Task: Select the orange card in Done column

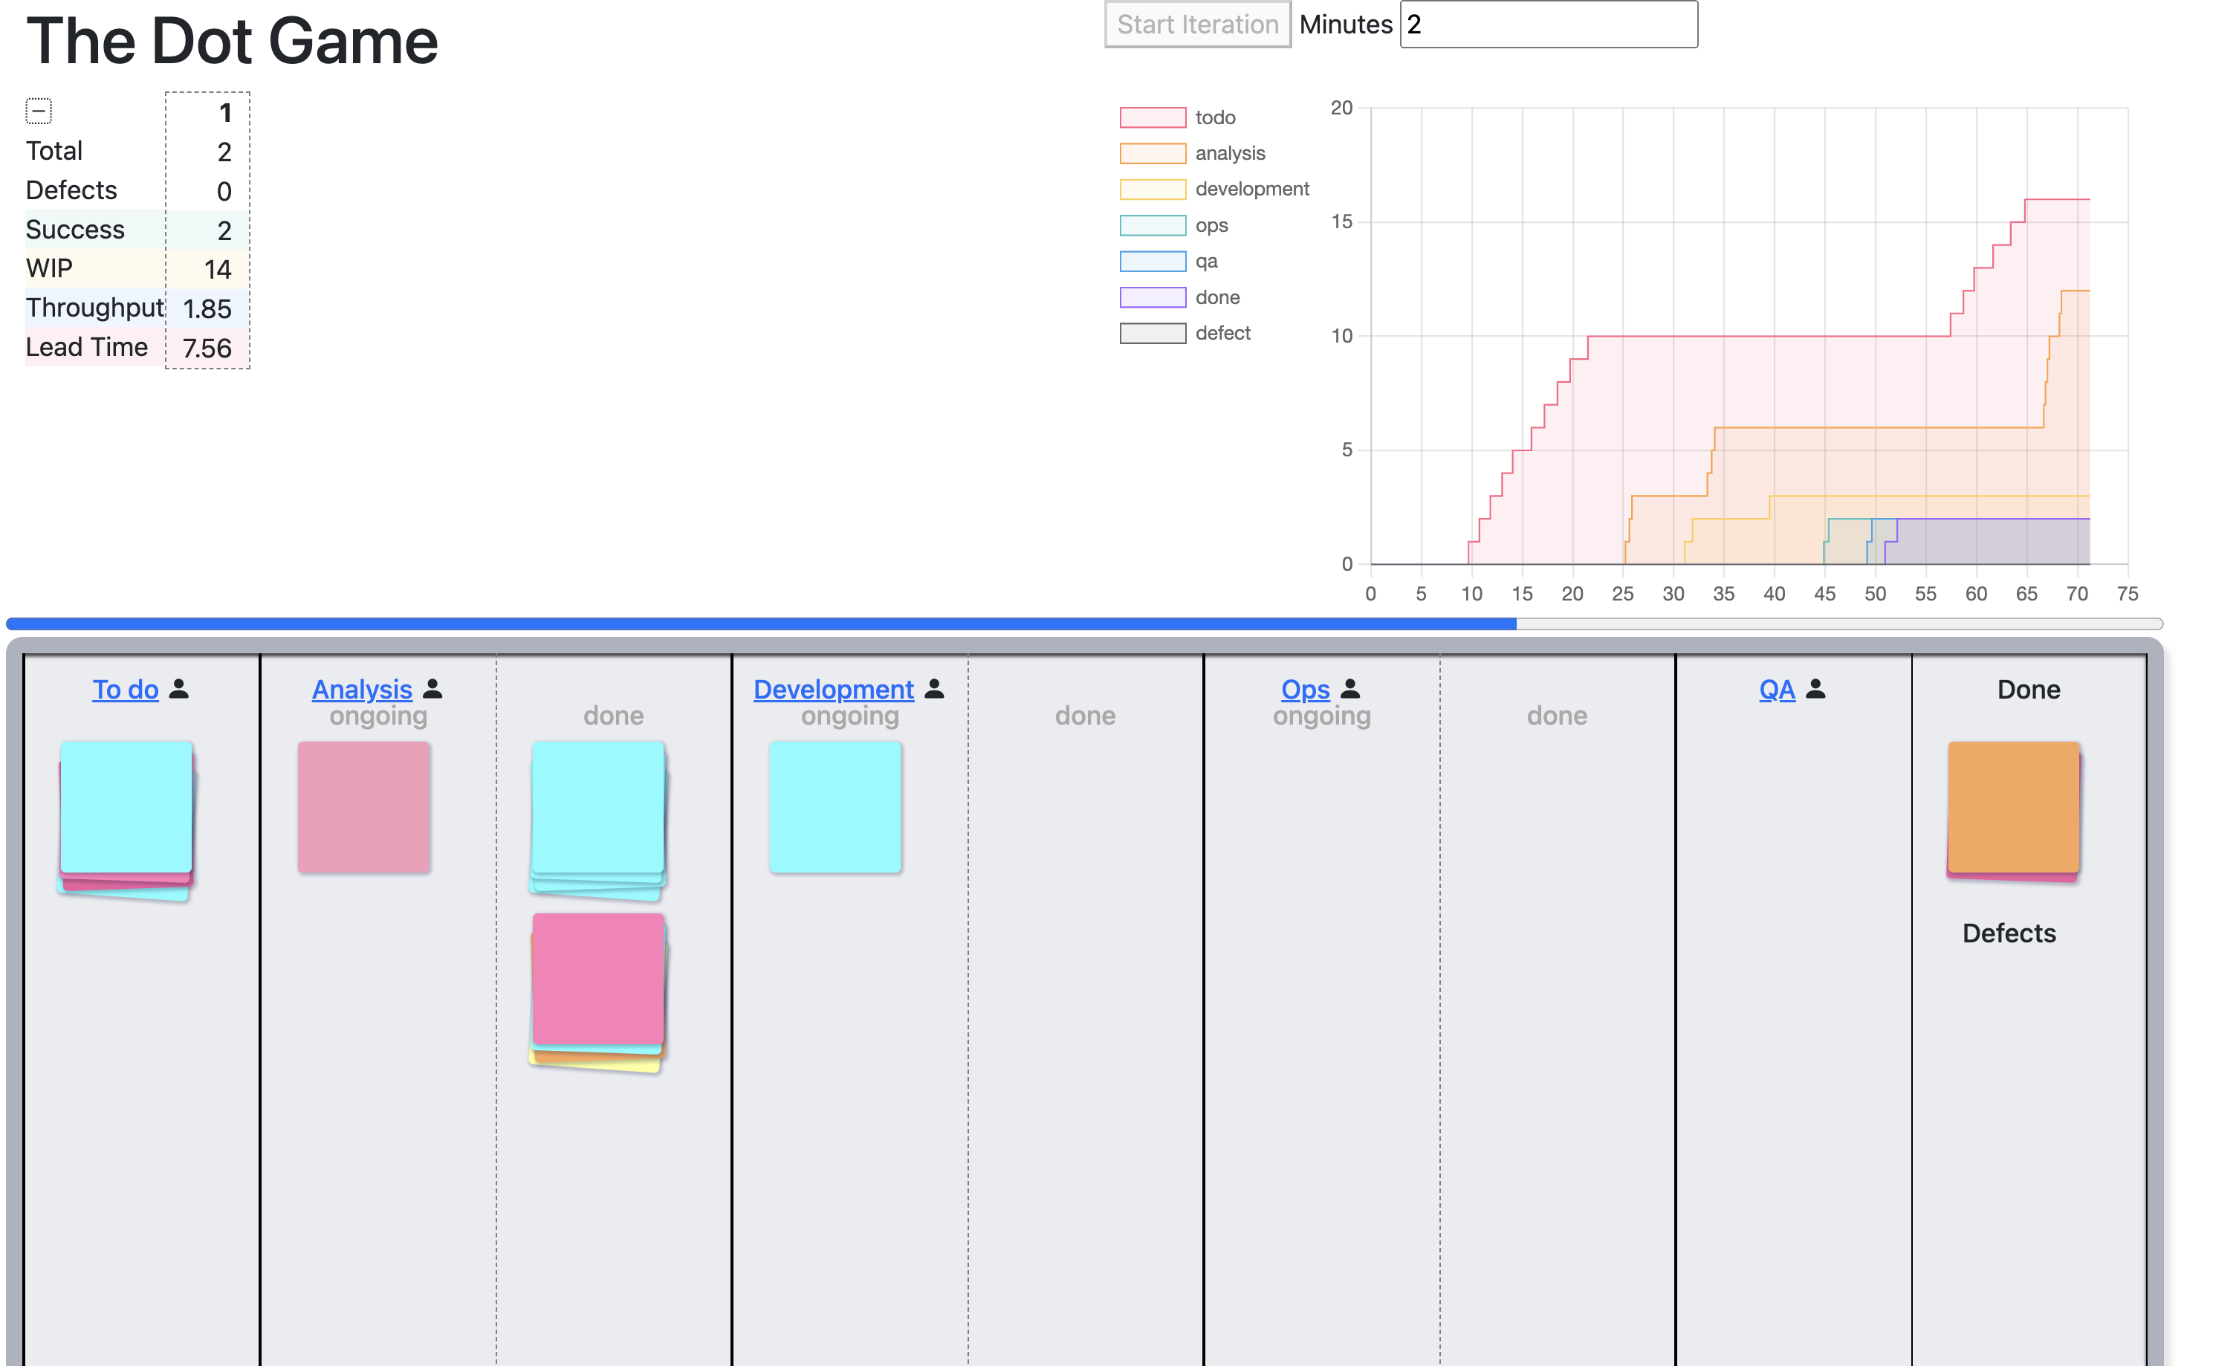Action: pos(2013,806)
